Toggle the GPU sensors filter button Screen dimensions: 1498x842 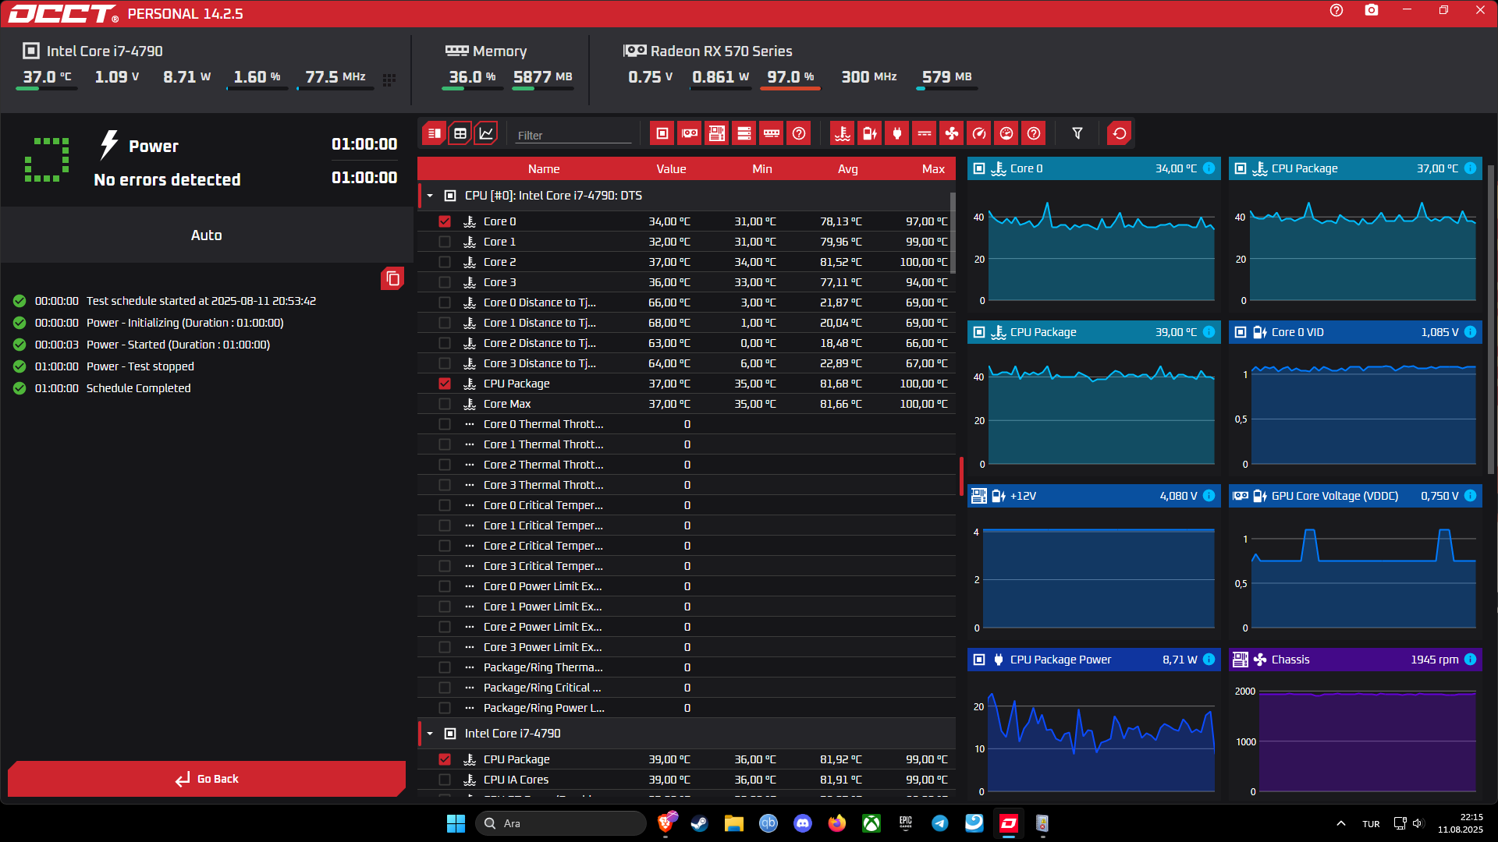[x=690, y=133]
